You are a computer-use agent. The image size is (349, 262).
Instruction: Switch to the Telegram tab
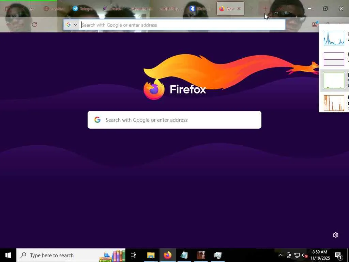pyautogui.click(x=82, y=9)
